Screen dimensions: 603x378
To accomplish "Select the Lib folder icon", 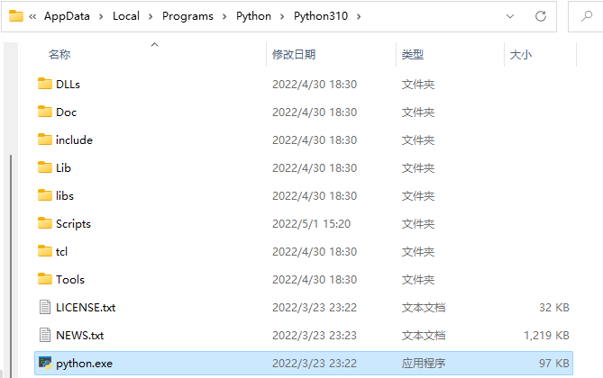I will pyautogui.click(x=45, y=167).
